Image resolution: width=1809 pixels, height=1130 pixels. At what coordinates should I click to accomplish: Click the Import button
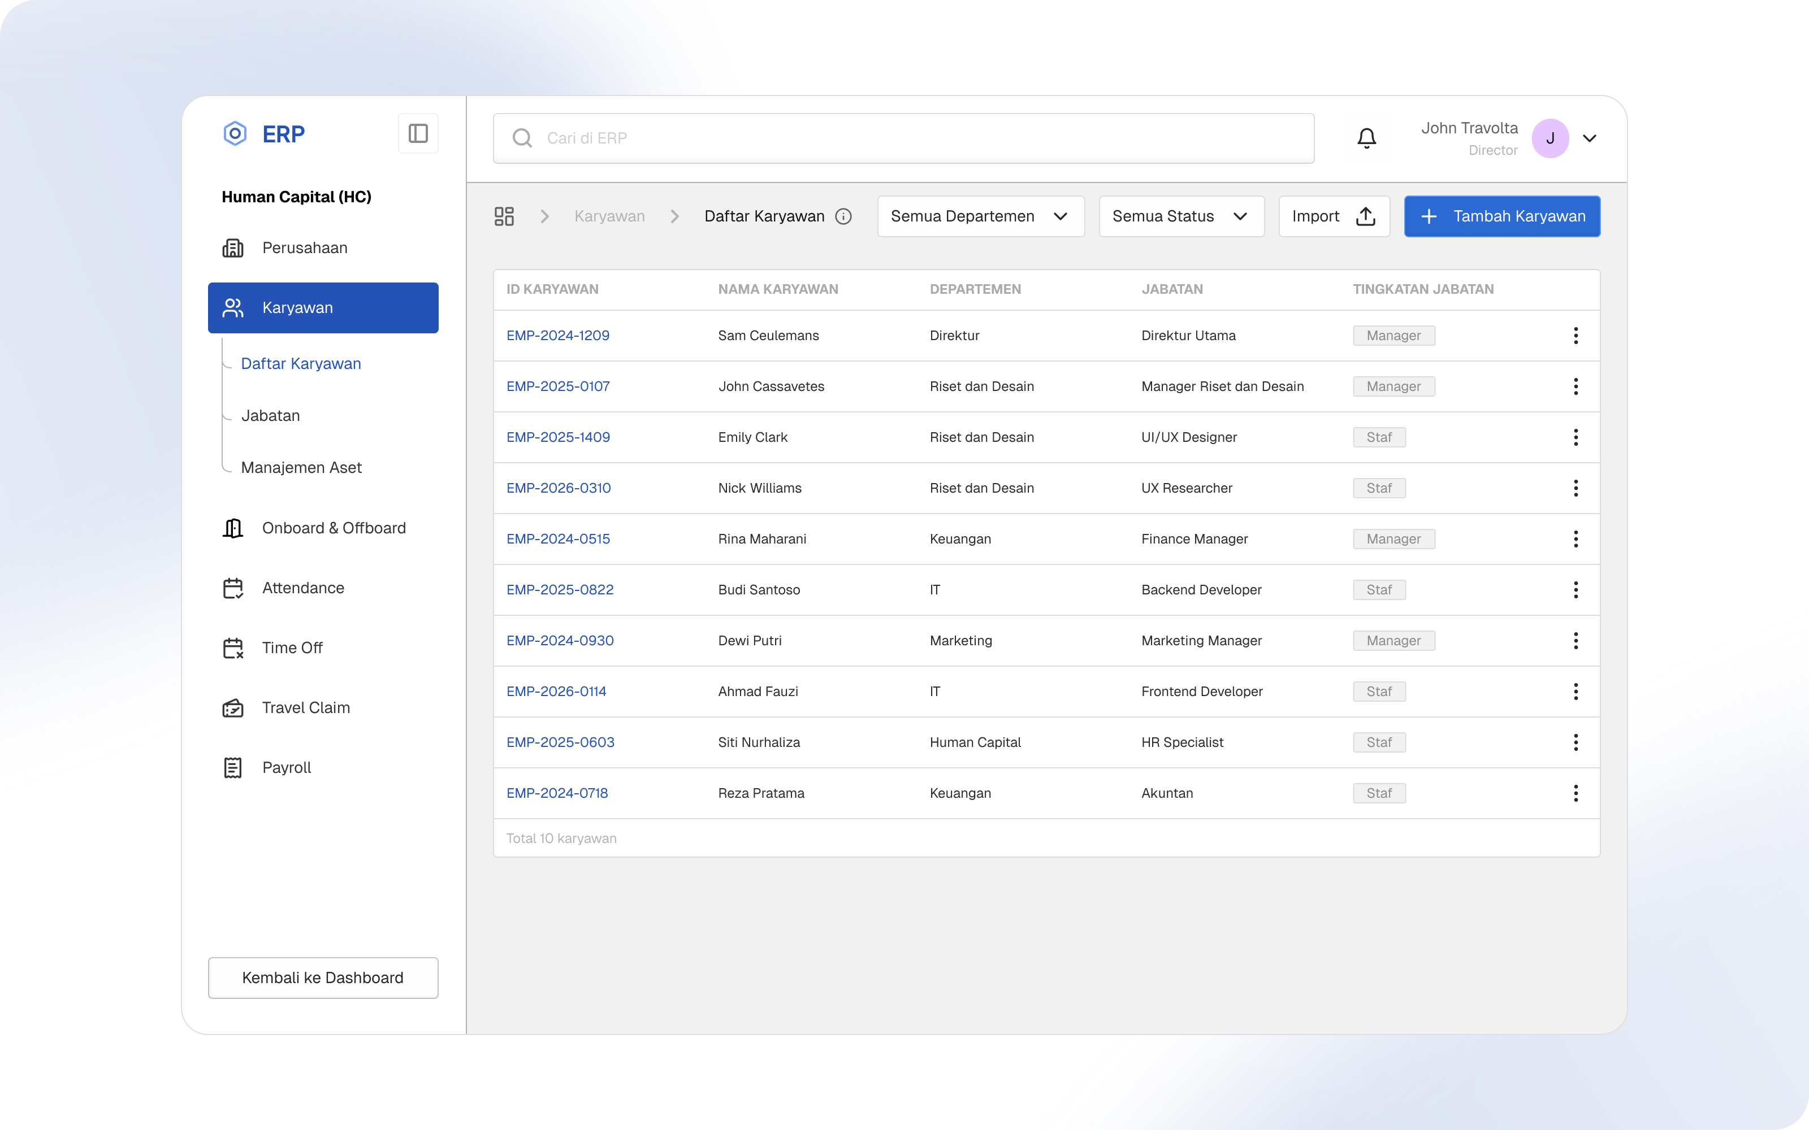click(x=1334, y=217)
